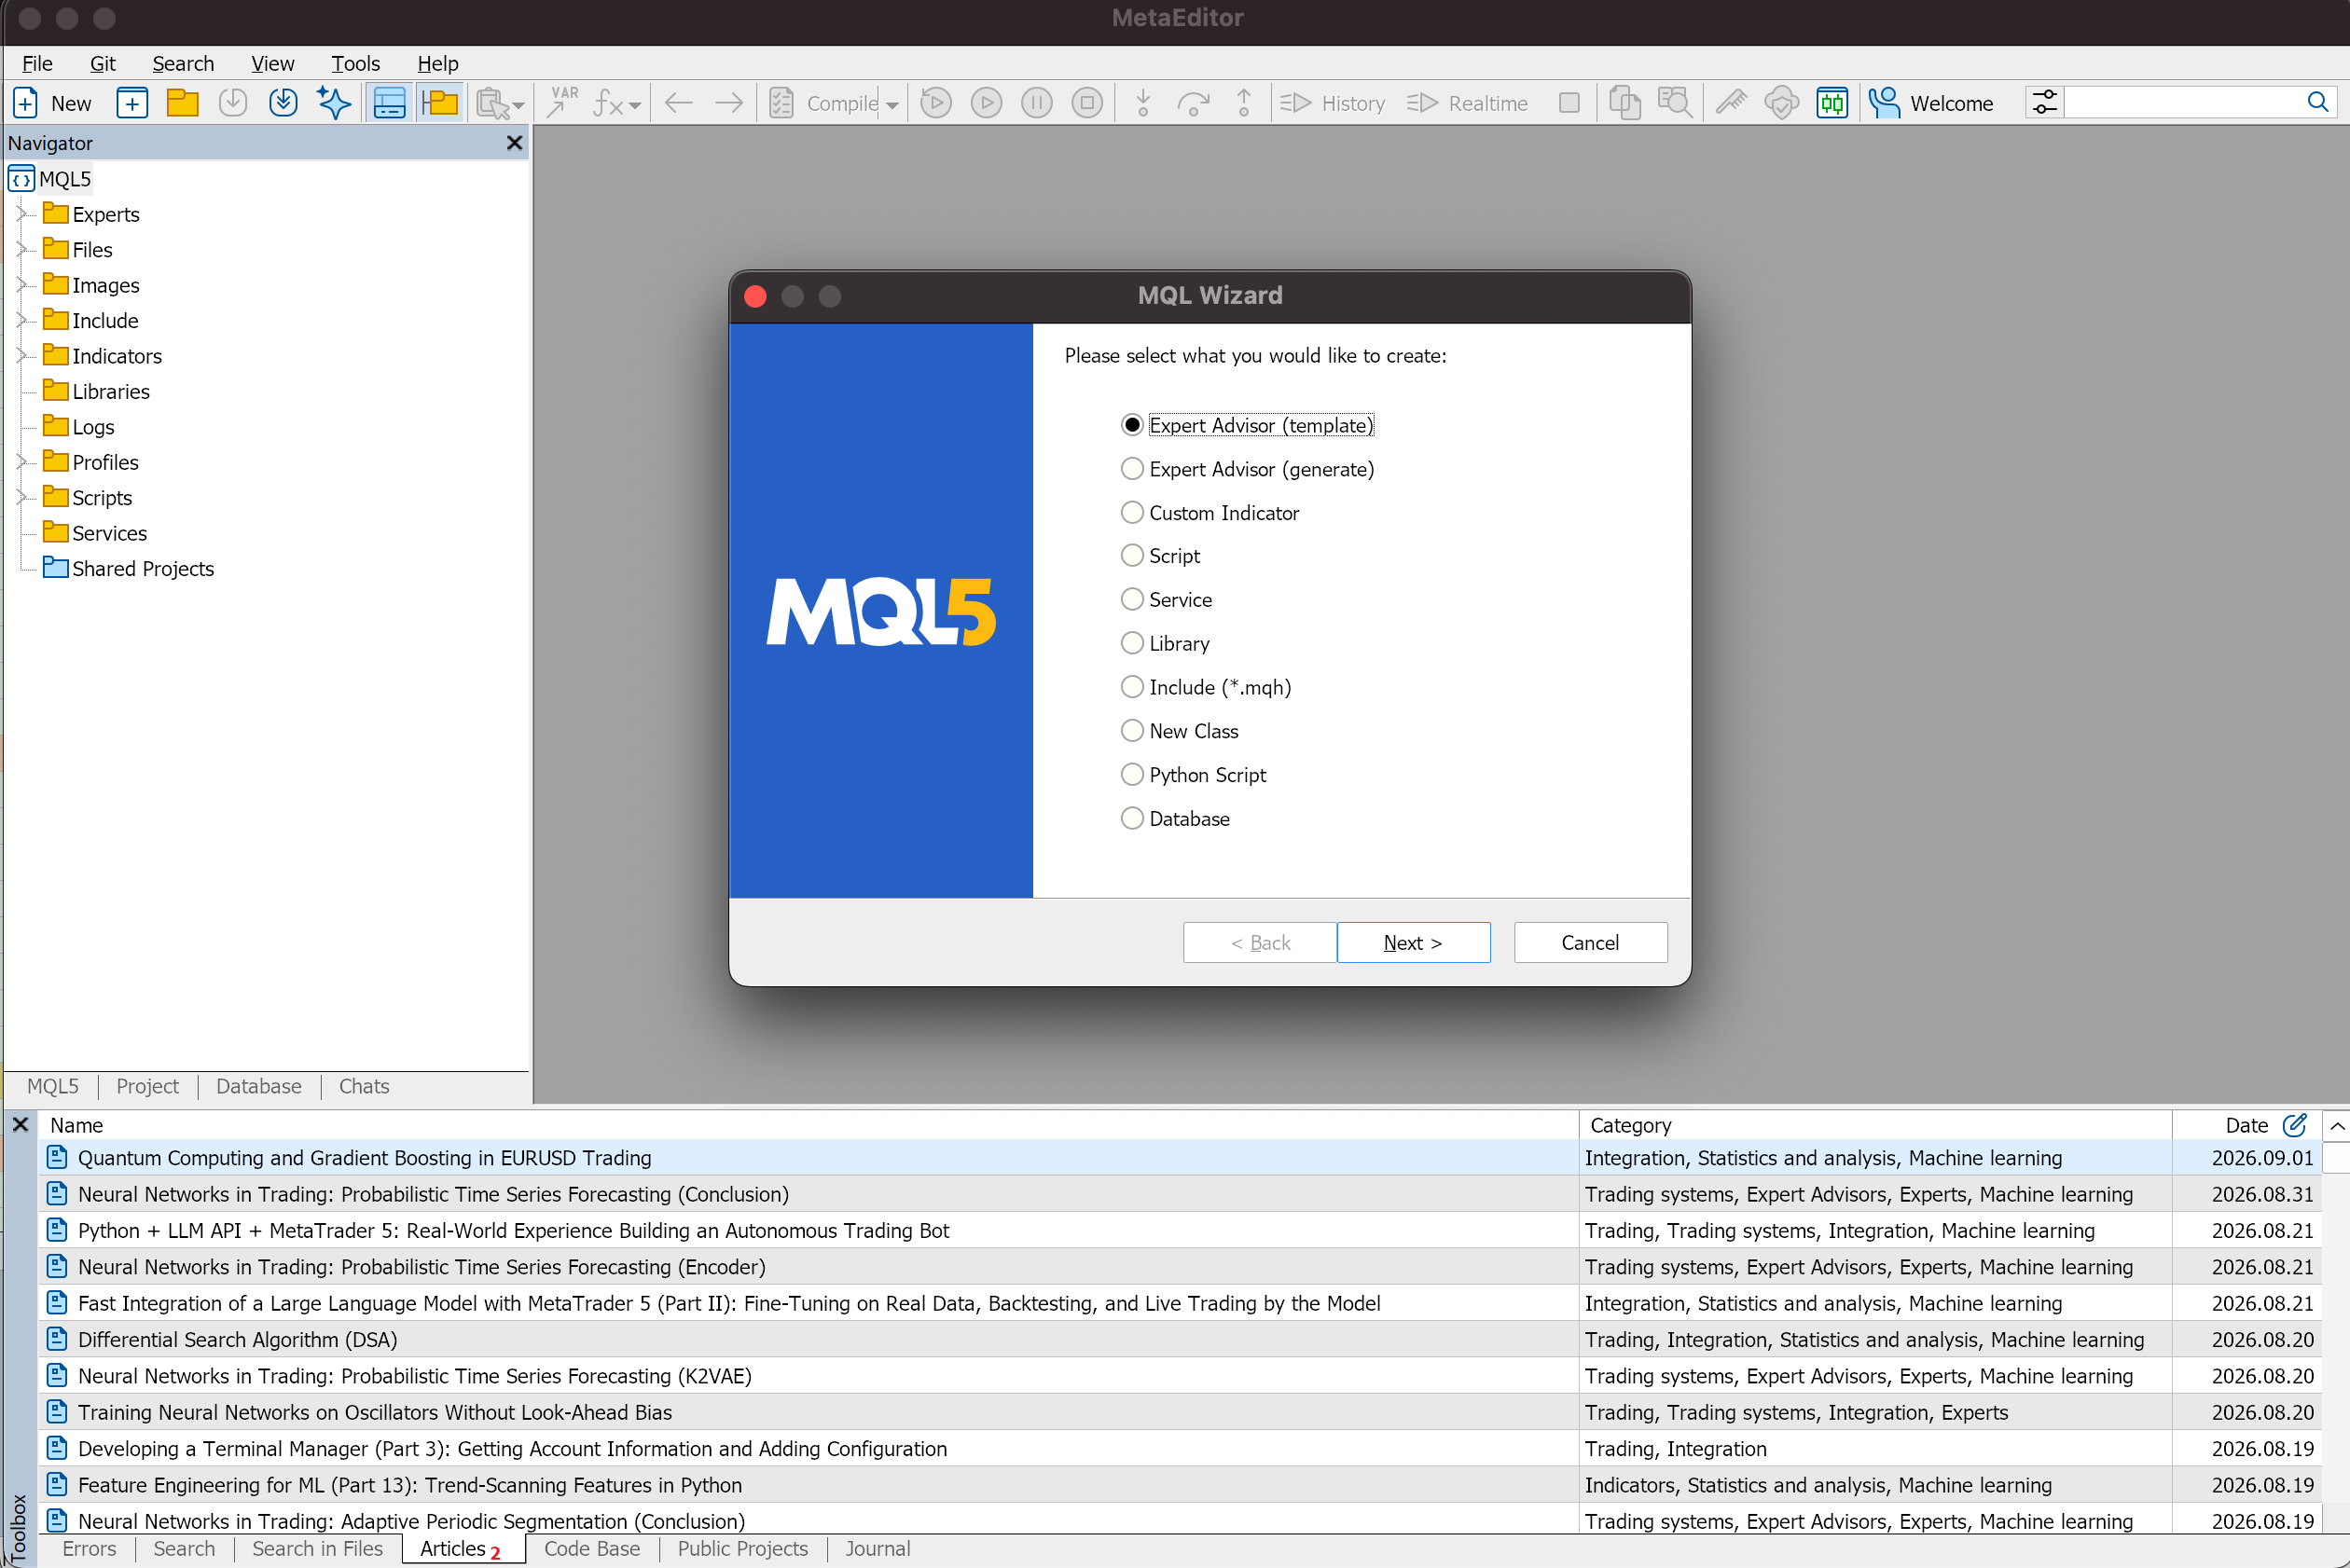Image resolution: width=2350 pixels, height=1568 pixels.
Task: Click the Save (download arrow) icon
Action: pos(233,103)
